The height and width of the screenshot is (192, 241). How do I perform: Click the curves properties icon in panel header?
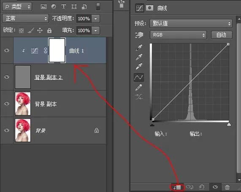point(140,8)
